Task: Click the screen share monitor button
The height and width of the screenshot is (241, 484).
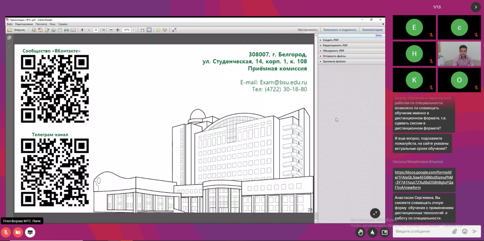Action: [x=30, y=232]
